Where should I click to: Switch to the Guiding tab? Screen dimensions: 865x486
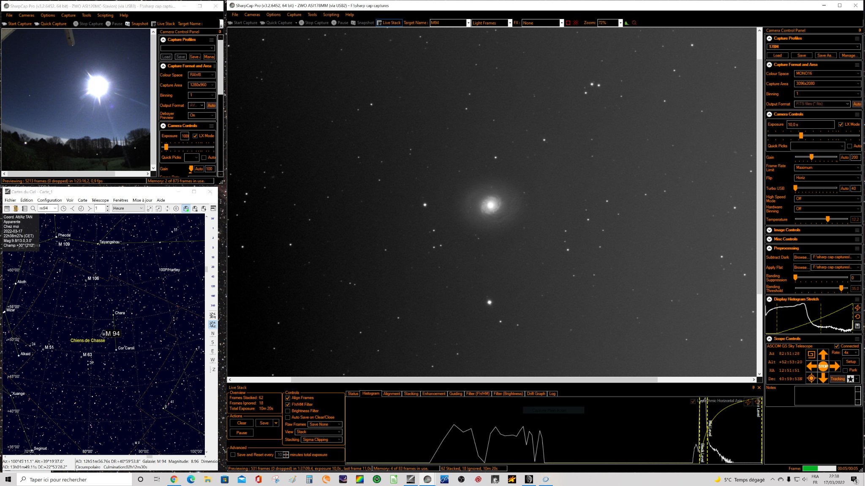[455, 394]
